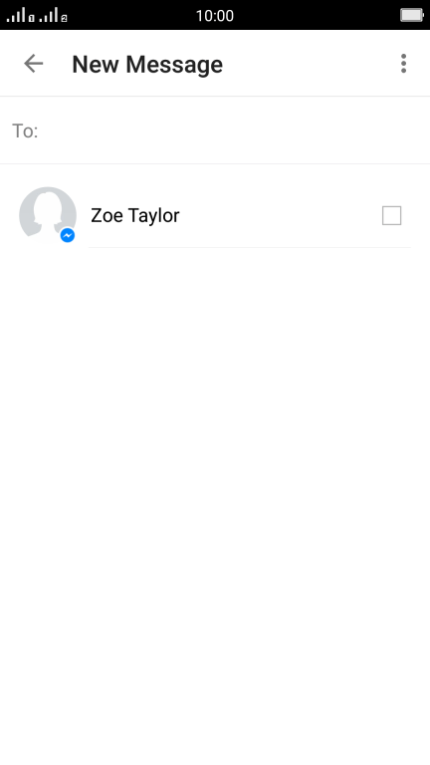Tap the 10:00 clock in status bar
Image resolution: width=430 pixels, height=765 pixels.
point(215,16)
